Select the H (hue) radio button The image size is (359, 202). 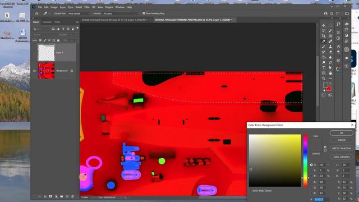(311, 165)
